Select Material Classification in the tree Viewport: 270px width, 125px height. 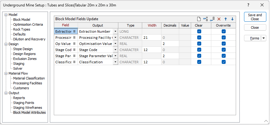[29, 78]
